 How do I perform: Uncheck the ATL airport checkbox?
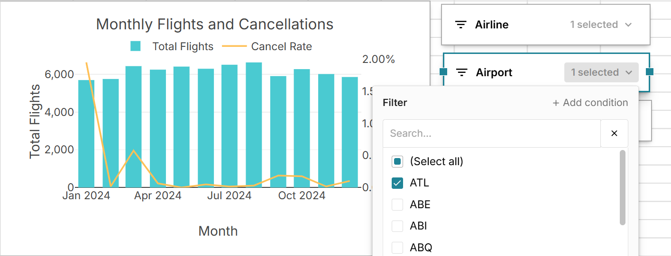[397, 183]
